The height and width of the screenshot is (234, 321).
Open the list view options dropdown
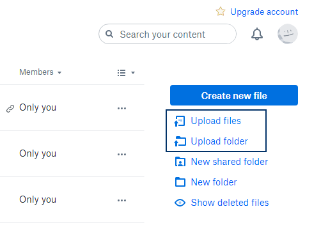tap(126, 73)
